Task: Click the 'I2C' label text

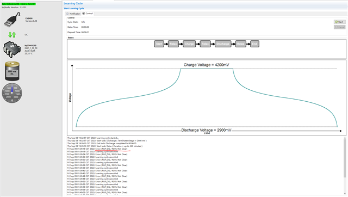Action: pos(26,35)
